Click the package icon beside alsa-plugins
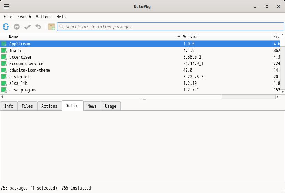This screenshot has height=193, width=285. [4, 90]
